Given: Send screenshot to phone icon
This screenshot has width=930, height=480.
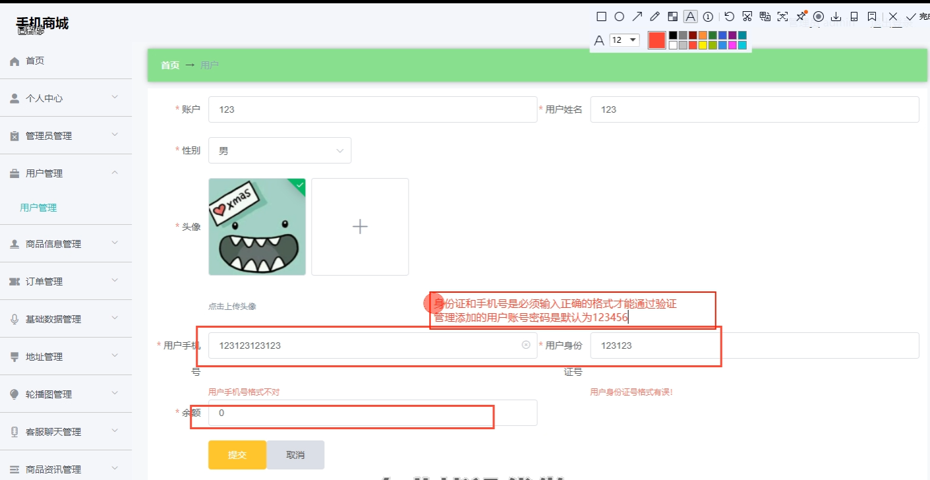Looking at the screenshot, I should pyautogui.click(x=854, y=16).
